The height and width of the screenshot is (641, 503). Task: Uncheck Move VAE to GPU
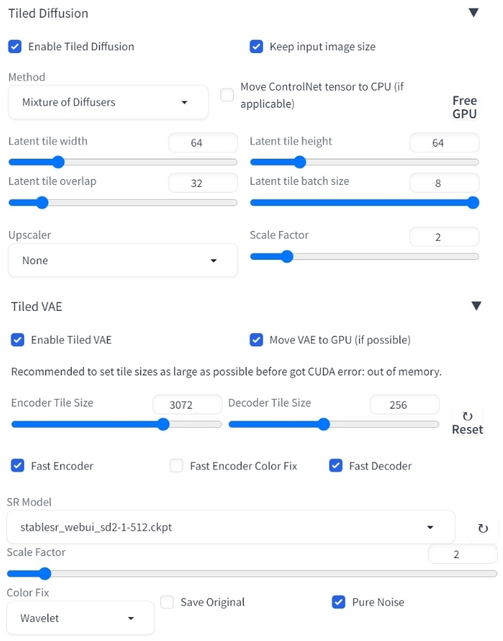point(256,340)
